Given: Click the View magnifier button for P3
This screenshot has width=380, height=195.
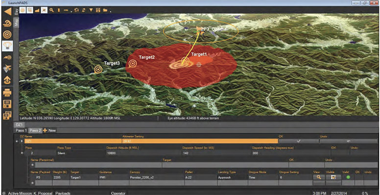Looking at the screenshot, I should coord(318,177).
